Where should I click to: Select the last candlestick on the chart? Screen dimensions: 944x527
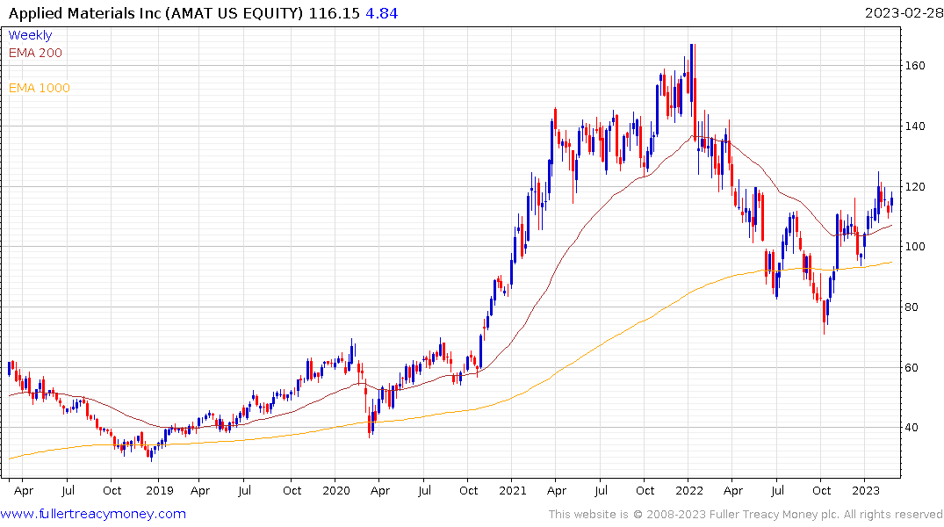click(891, 201)
